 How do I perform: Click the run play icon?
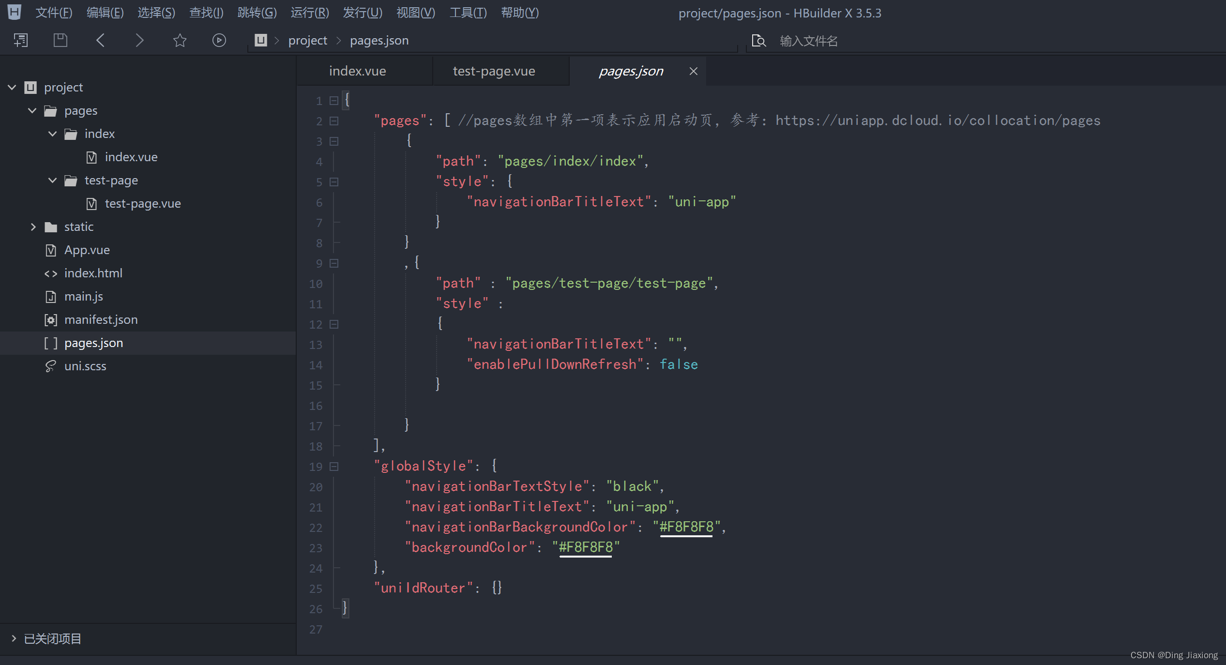(x=219, y=40)
